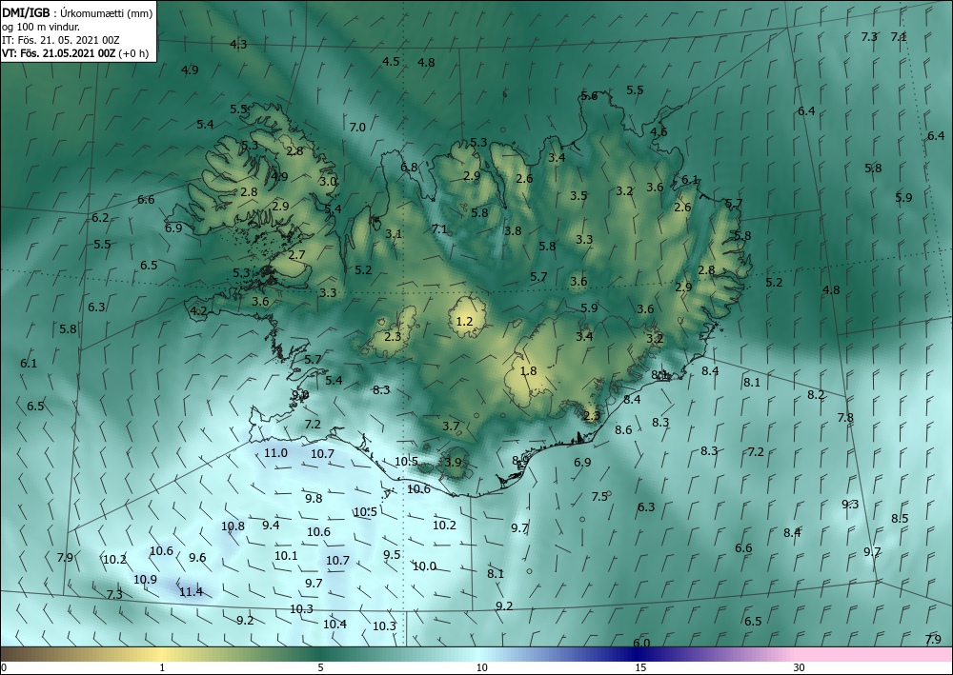Viewport: 953px width, 675px height.
Task: Click the 9.5 value over southern ocean
Action: (392, 555)
